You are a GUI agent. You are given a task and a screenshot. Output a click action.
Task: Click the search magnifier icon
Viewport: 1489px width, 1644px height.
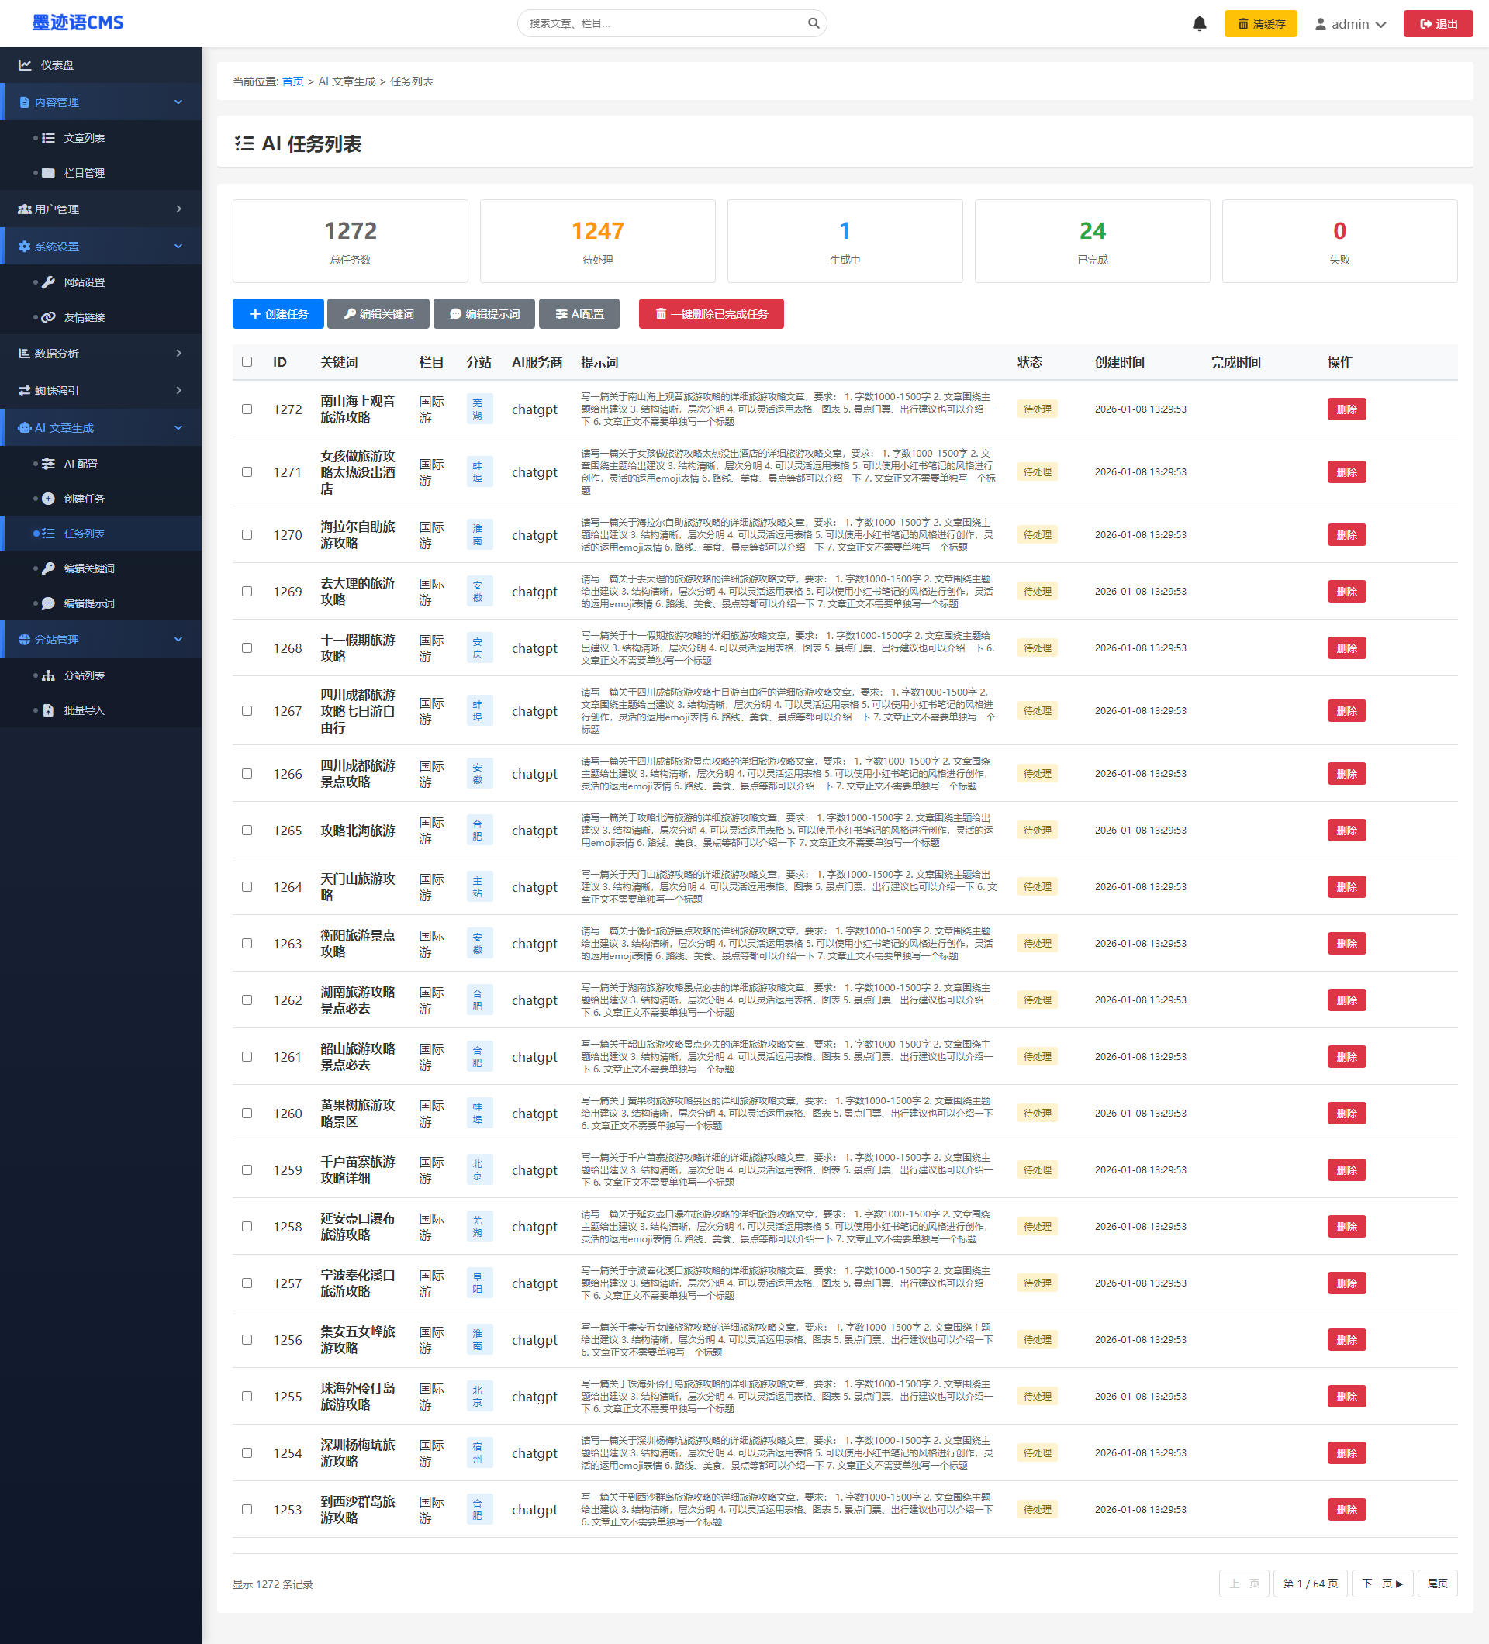point(813,23)
